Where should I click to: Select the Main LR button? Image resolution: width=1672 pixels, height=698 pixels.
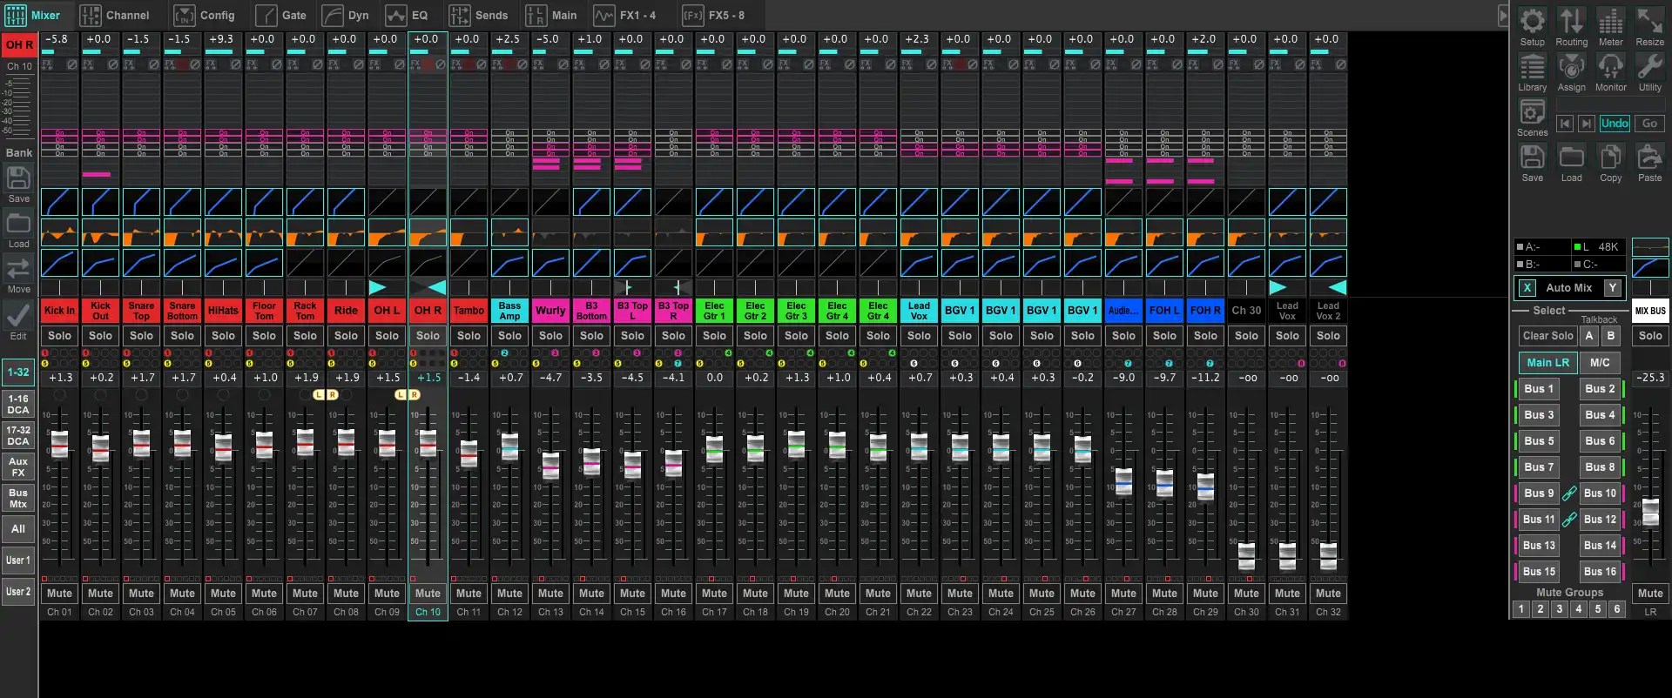click(x=1547, y=363)
